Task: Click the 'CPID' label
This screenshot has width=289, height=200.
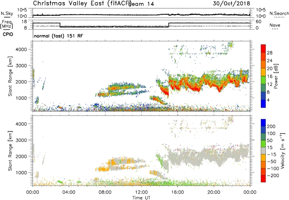Action: pyautogui.click(x=8, y=34)
